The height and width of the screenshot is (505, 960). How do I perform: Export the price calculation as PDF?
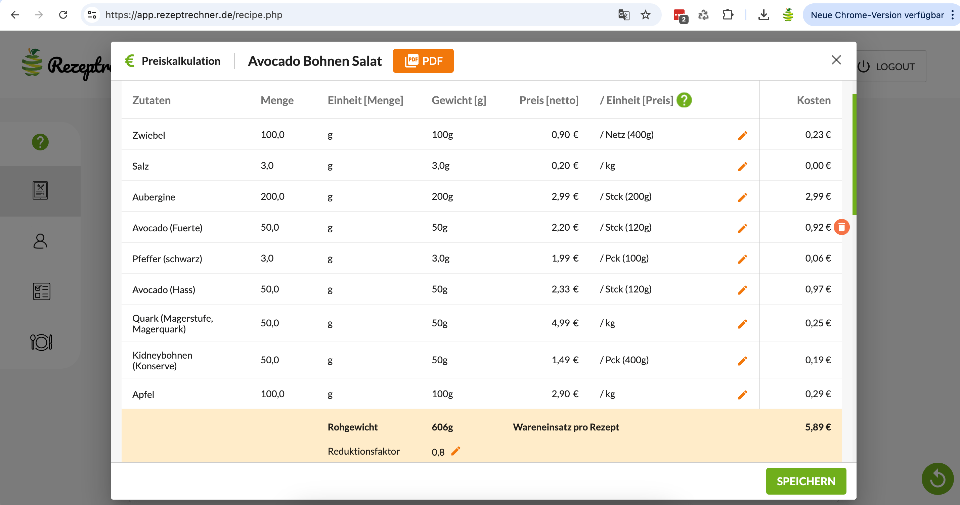tap(423, 61)
